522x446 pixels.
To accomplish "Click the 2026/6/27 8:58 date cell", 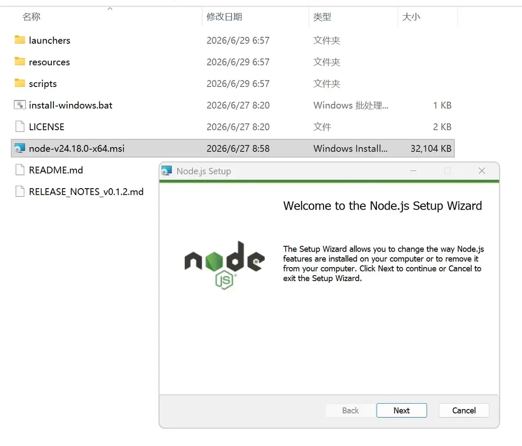I will point(238,149).
